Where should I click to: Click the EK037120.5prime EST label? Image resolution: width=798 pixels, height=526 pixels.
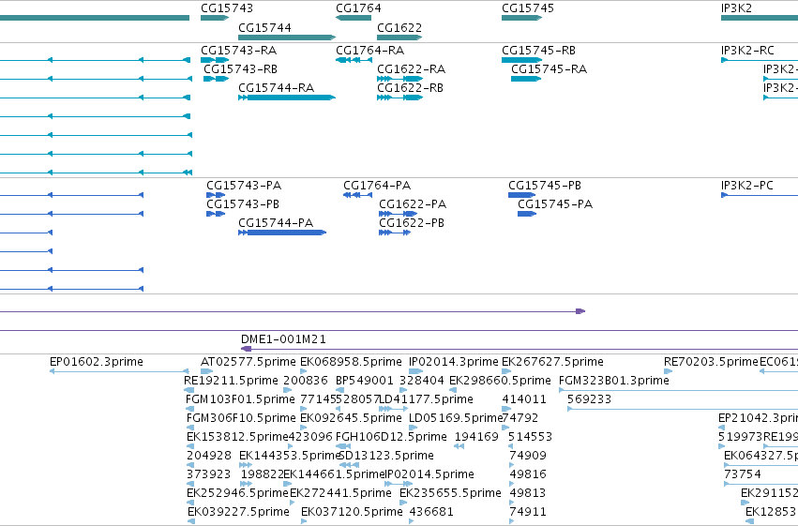352,512
